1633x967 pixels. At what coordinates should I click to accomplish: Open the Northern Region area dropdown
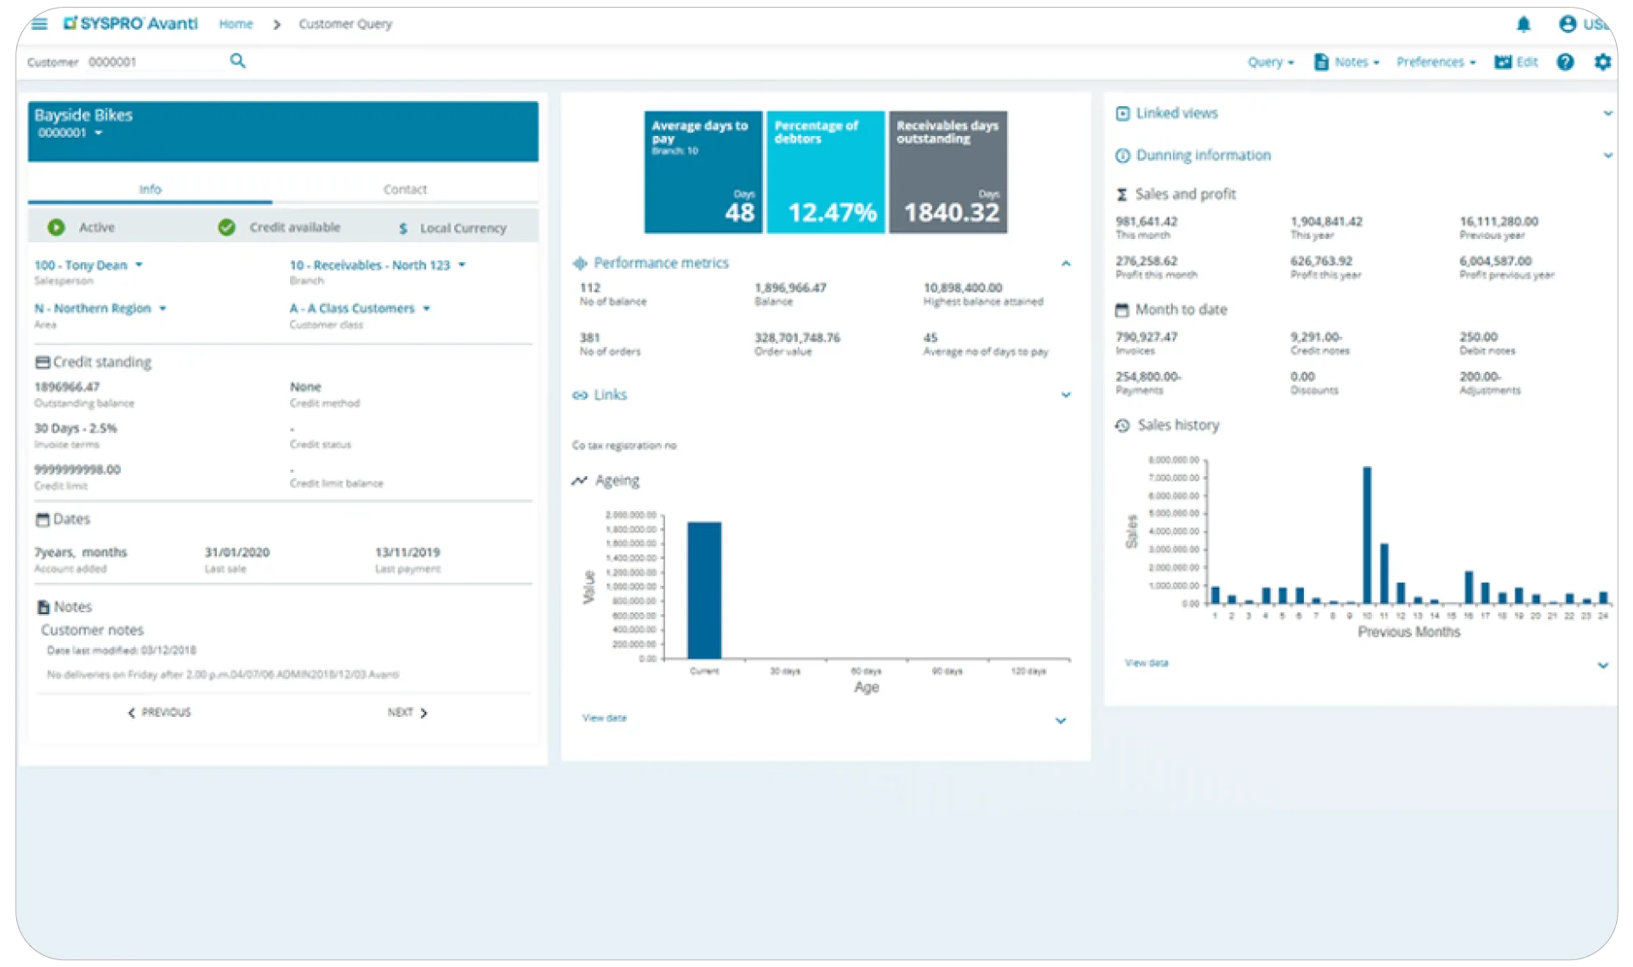[x=162, y=309]
